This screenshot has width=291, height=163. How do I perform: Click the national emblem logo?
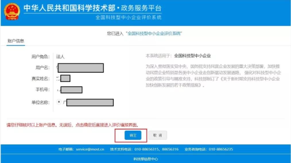coord(12,11)
